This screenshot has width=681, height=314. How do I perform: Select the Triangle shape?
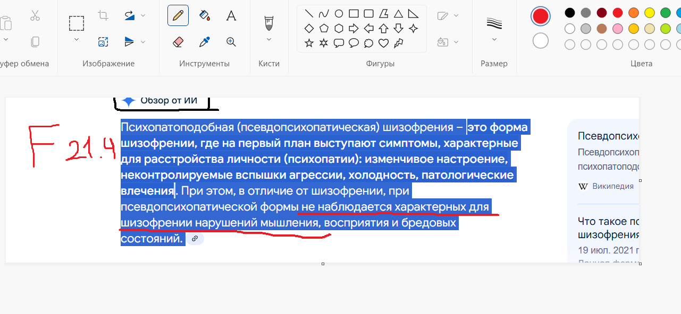click(398, 13)
